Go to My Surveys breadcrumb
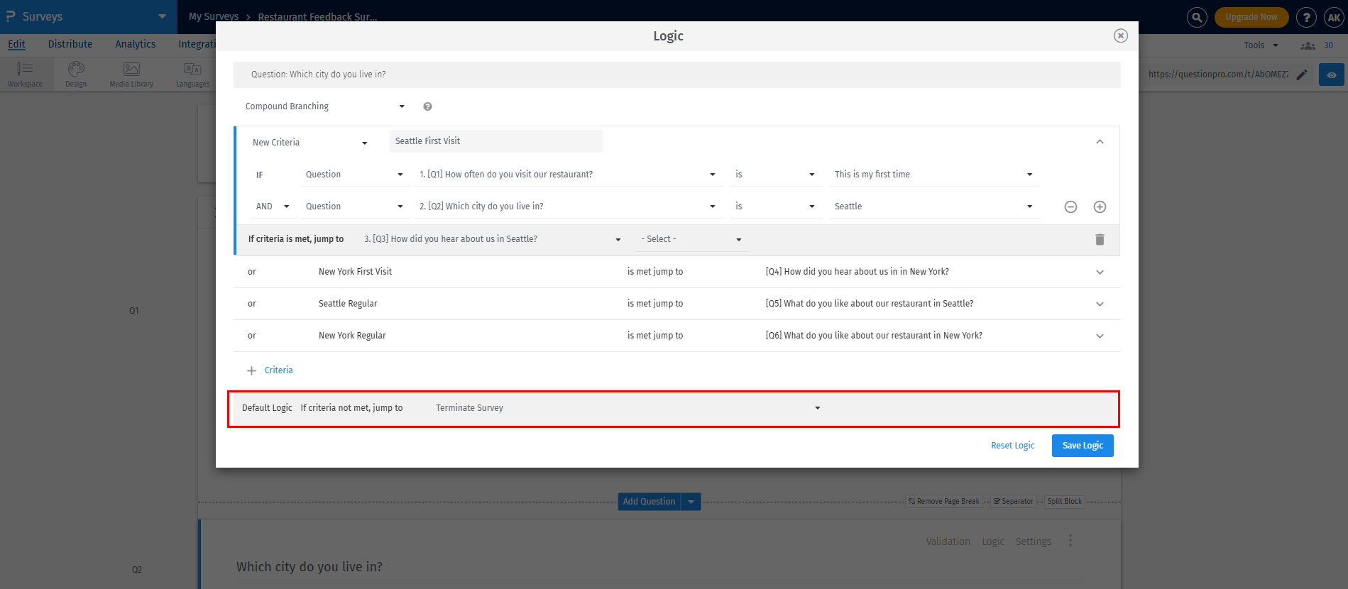Image resolution: width=1348 pixels, height=589 pixels. tap(214, 16)
